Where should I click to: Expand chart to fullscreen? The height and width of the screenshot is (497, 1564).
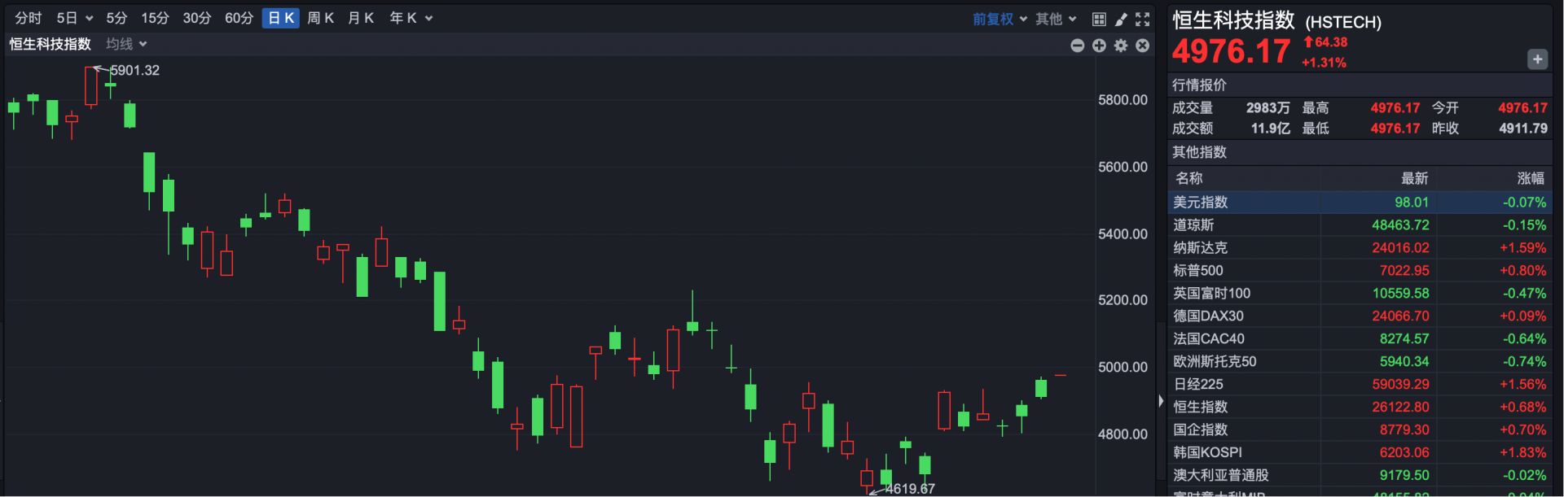tap(1143, 19)
